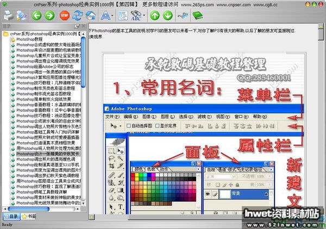Open the PhotoShop教程 tree item

click(x=29, y=39)
